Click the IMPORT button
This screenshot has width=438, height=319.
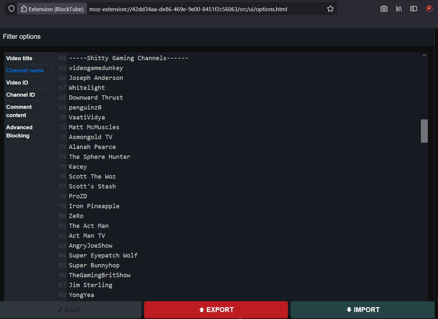363,310
